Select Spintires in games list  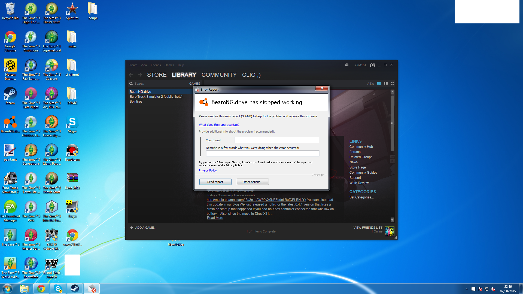tap(136, 102)
